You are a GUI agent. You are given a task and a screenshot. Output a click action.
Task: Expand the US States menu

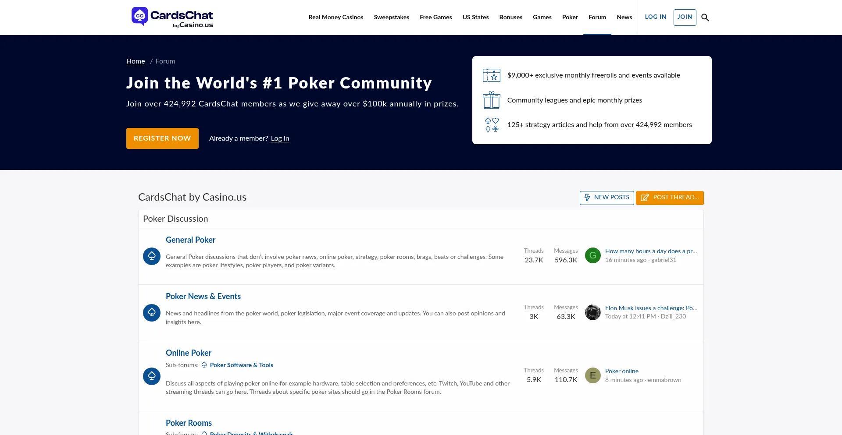tap(475, 18)
